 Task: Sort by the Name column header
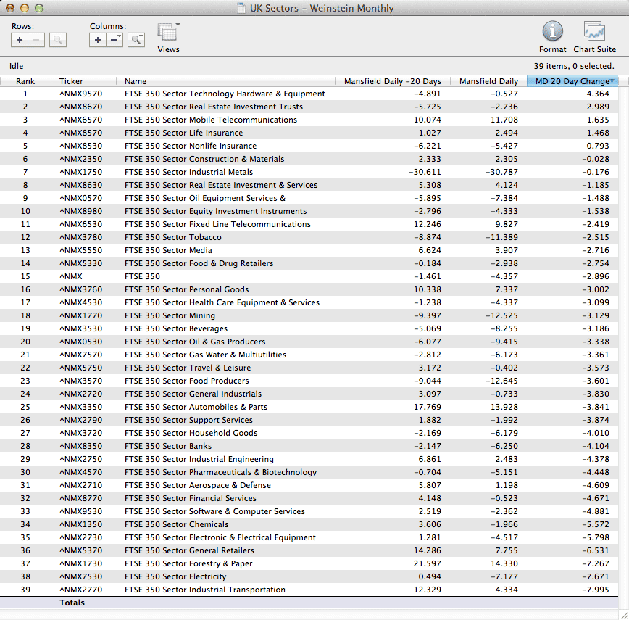136,81
